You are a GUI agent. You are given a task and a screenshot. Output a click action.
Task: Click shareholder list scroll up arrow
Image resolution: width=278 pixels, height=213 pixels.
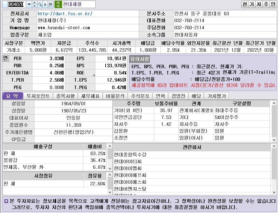point(274,103)
